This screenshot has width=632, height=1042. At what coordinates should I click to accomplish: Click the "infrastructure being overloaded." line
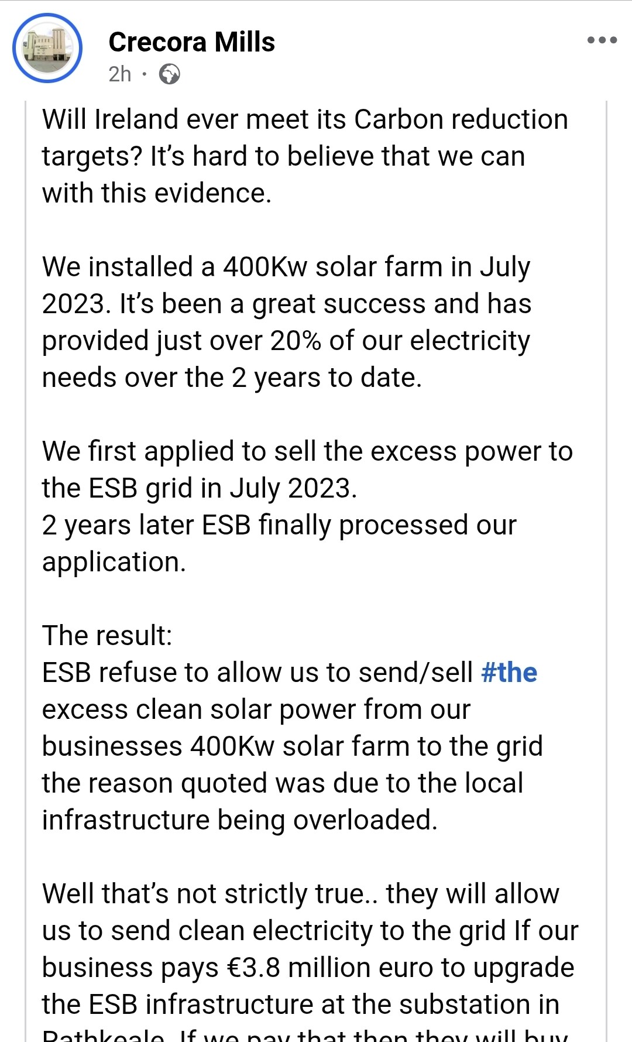coord(239,820)
